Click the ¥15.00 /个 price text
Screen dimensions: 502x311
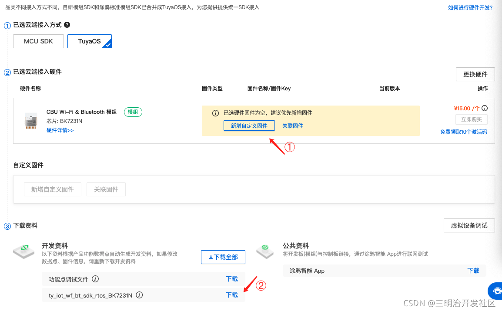(x=467, y=108)
